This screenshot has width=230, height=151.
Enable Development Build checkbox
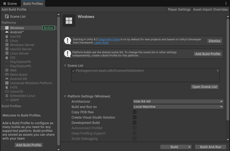[x=135, y=123]
